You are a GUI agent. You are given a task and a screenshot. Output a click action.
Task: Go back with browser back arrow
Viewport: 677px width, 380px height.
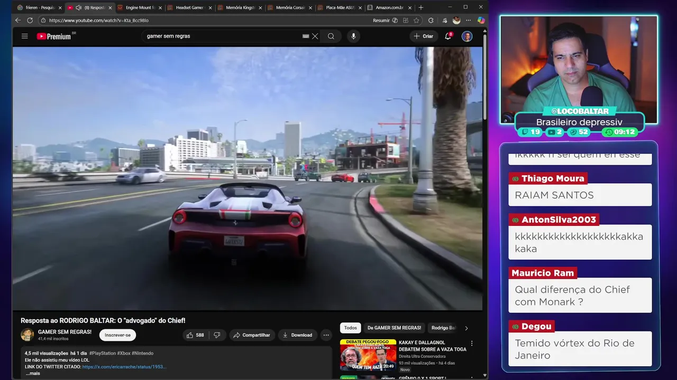(x=17, y=20)
